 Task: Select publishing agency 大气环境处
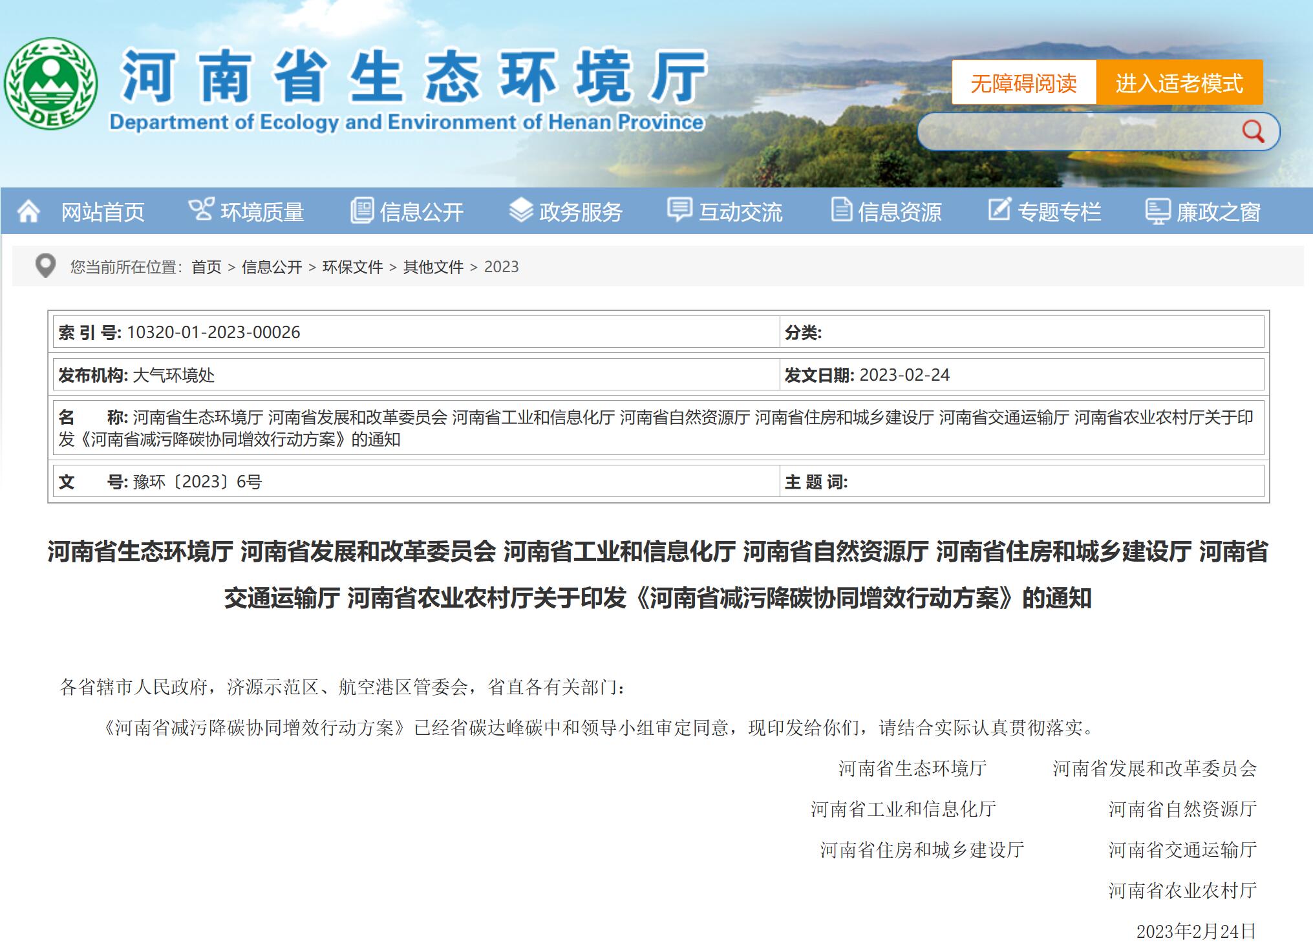173,375
